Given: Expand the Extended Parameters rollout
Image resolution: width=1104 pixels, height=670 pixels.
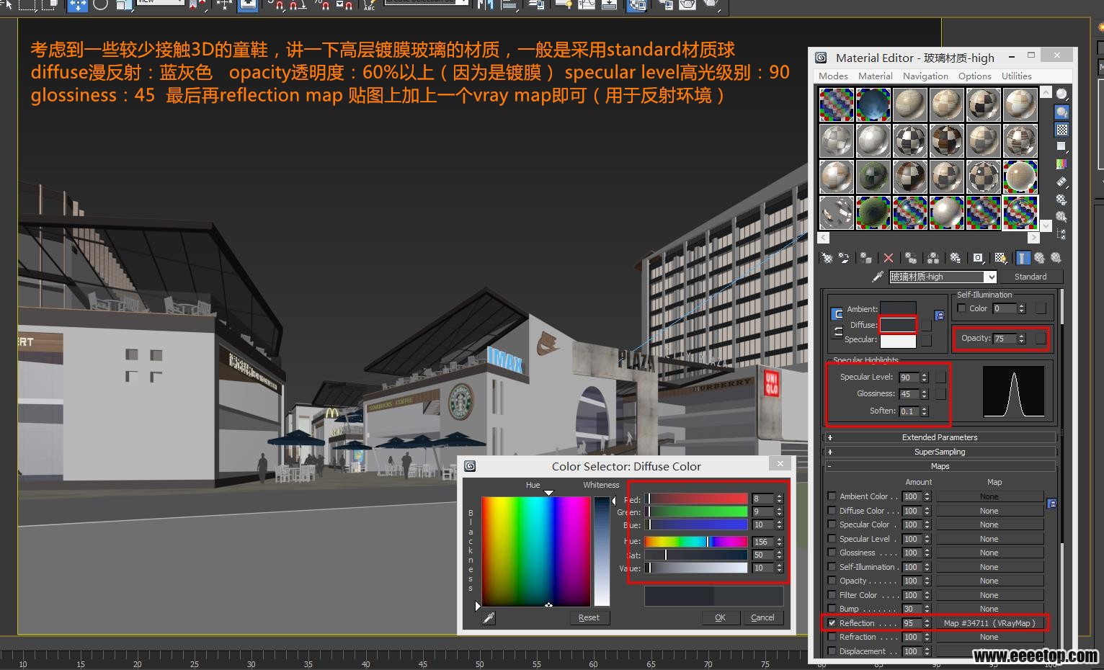Looking at the screenshot, I should [x=940, y=437].
